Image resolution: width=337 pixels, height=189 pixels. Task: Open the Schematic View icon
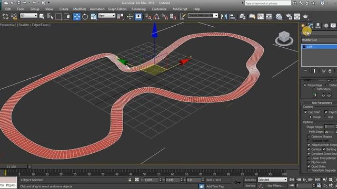click(269, 16)
